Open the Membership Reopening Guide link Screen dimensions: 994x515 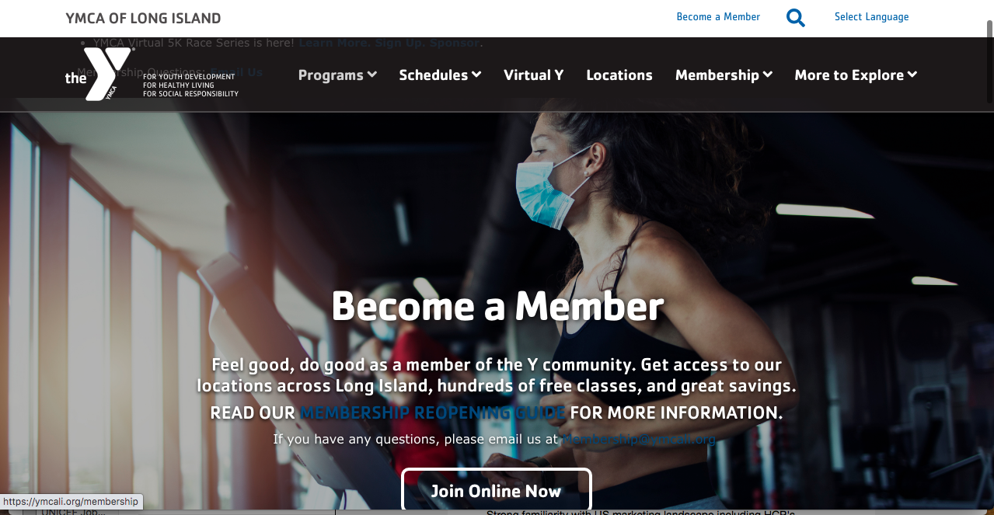click(433, 412)
